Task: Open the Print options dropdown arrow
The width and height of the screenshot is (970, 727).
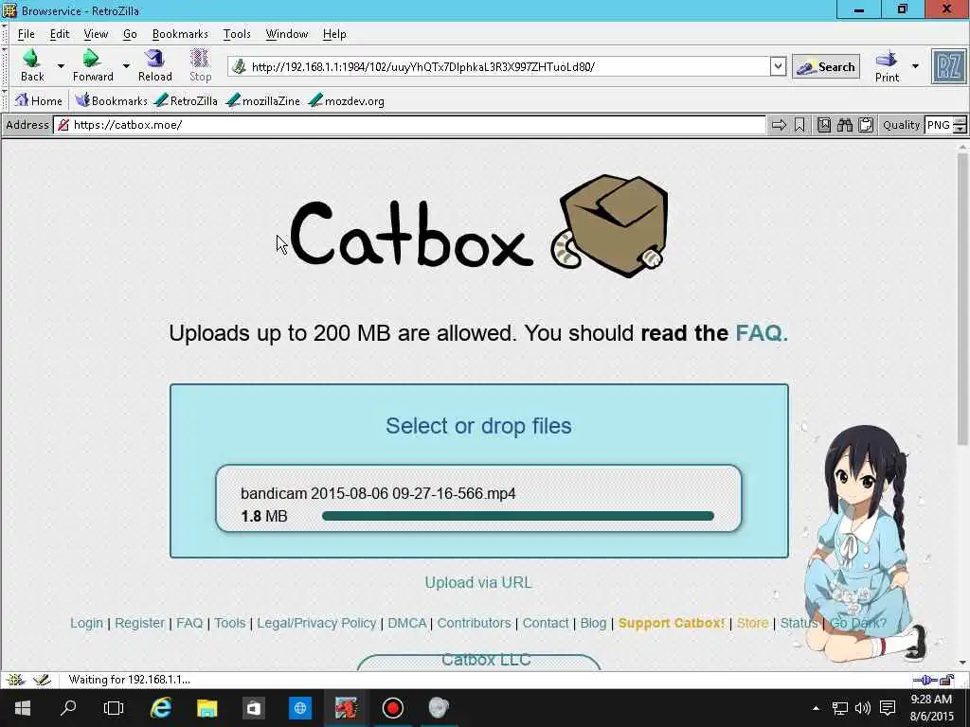Action: pos(915,66)
